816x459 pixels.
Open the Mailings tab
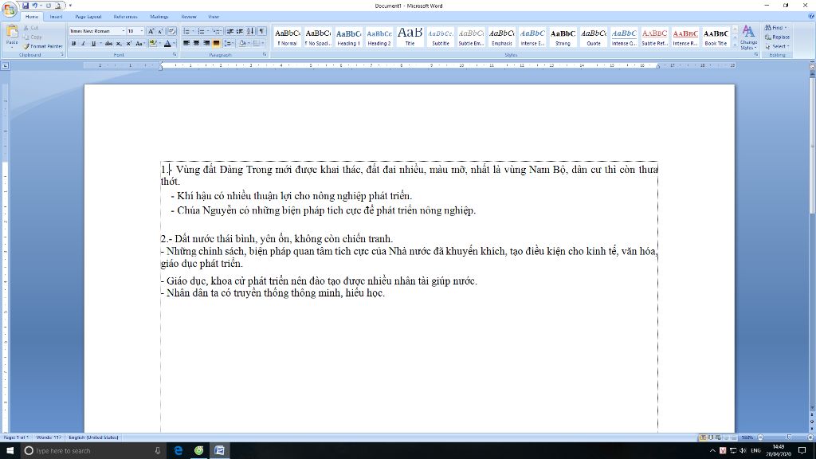159,17
